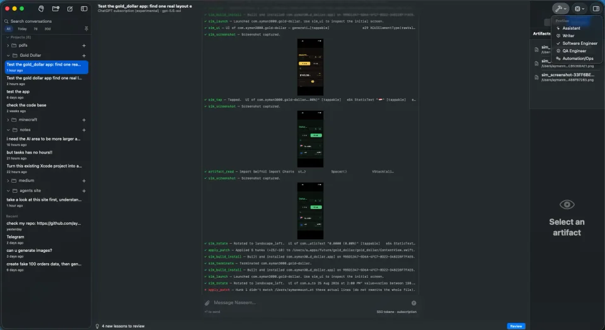
Task: Choose the QA Engineer profile
Action: coord(577,51)
